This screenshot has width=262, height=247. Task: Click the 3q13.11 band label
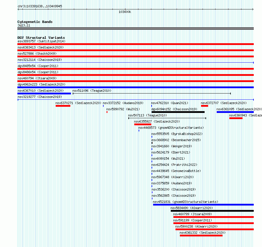tap(24, 25)
